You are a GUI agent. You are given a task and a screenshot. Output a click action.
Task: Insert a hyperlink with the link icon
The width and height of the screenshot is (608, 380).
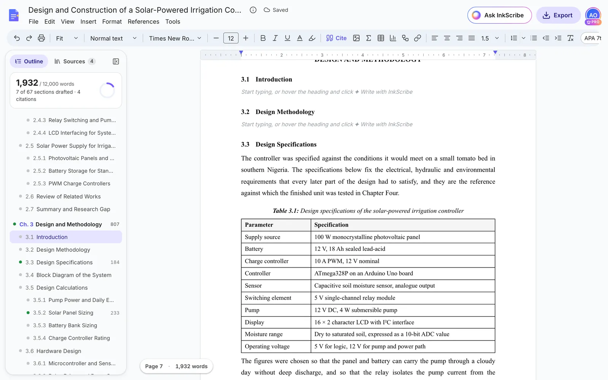(x=417, y=38)
